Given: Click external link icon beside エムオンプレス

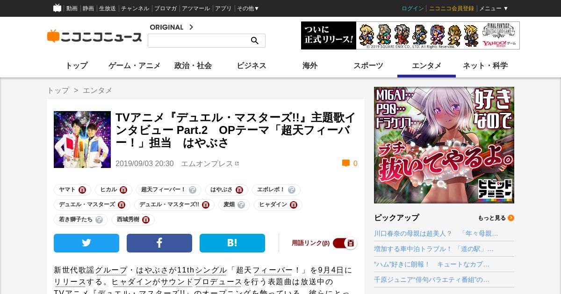Looking at the screenshot, I should (x=237, y=163).
